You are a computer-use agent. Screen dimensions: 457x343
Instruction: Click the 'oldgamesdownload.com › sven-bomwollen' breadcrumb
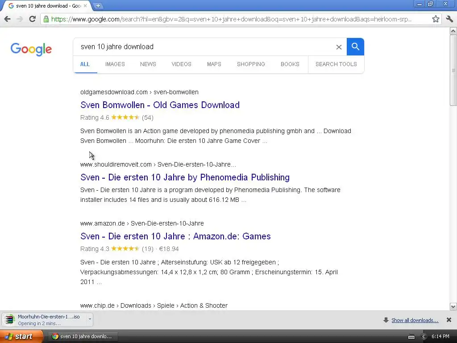139,92
